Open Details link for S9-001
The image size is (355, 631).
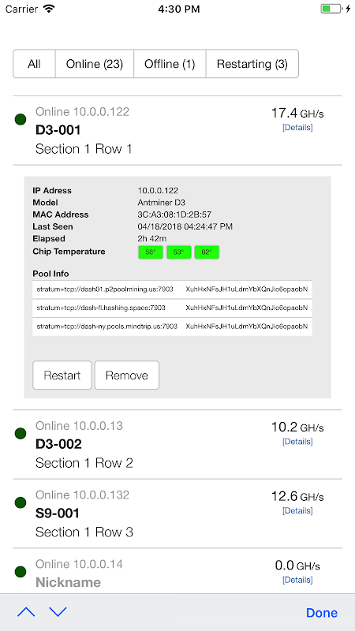coord(297,510)
